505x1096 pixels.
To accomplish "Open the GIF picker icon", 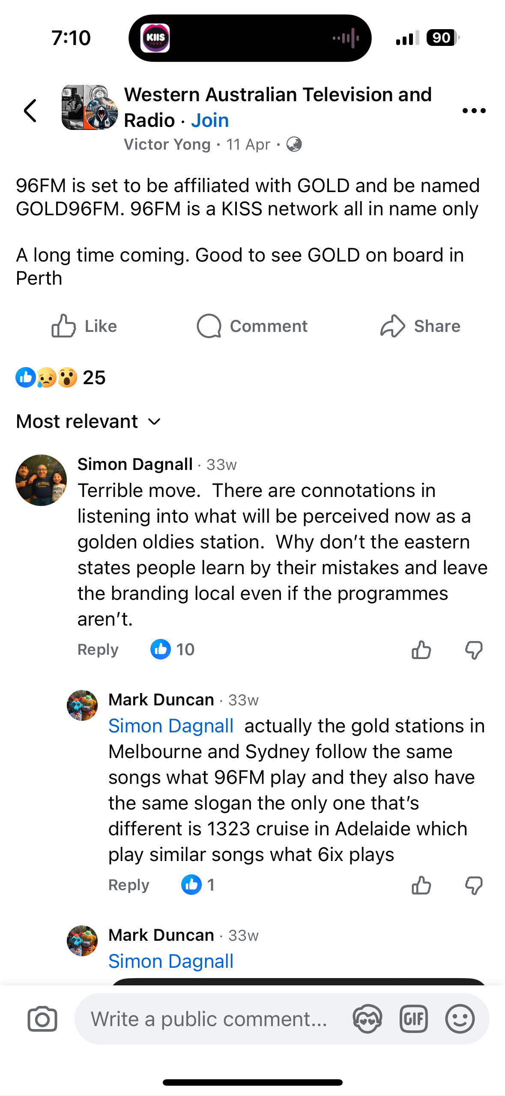I will pos(413,1019).
